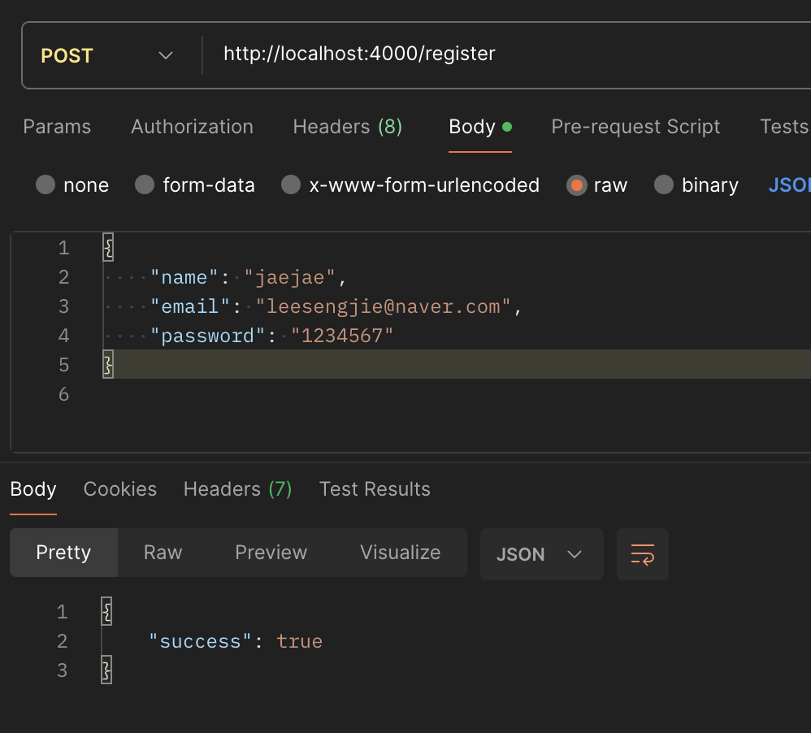Open the response Headers (7) tab
This screenshot has height=733, width=811.
point(237,489)
